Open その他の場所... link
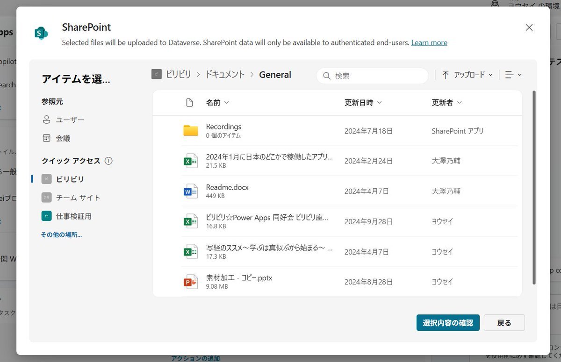 [61, 234]
